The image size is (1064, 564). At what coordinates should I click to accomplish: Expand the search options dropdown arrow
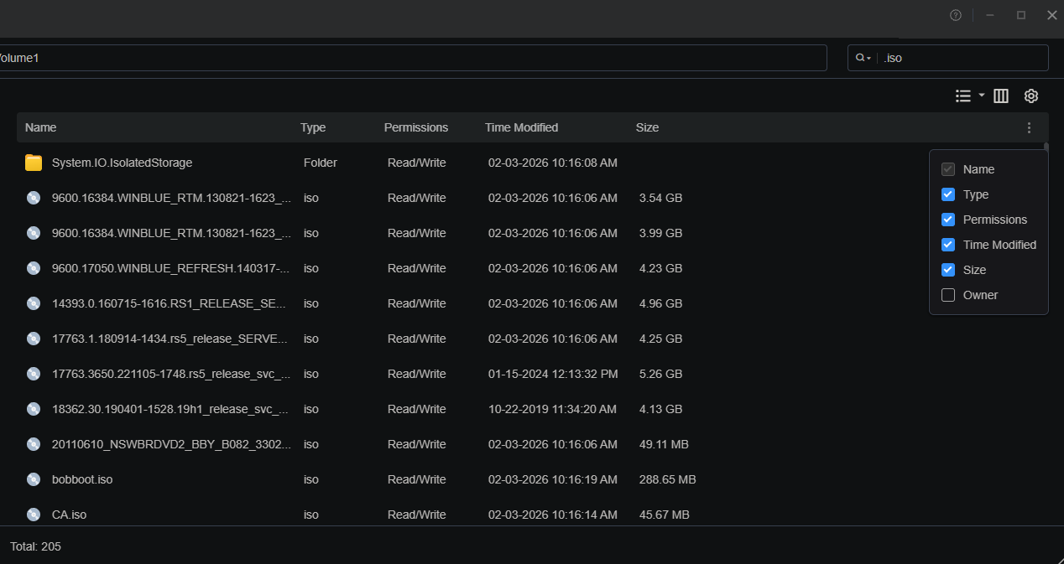tap(868, 59)
